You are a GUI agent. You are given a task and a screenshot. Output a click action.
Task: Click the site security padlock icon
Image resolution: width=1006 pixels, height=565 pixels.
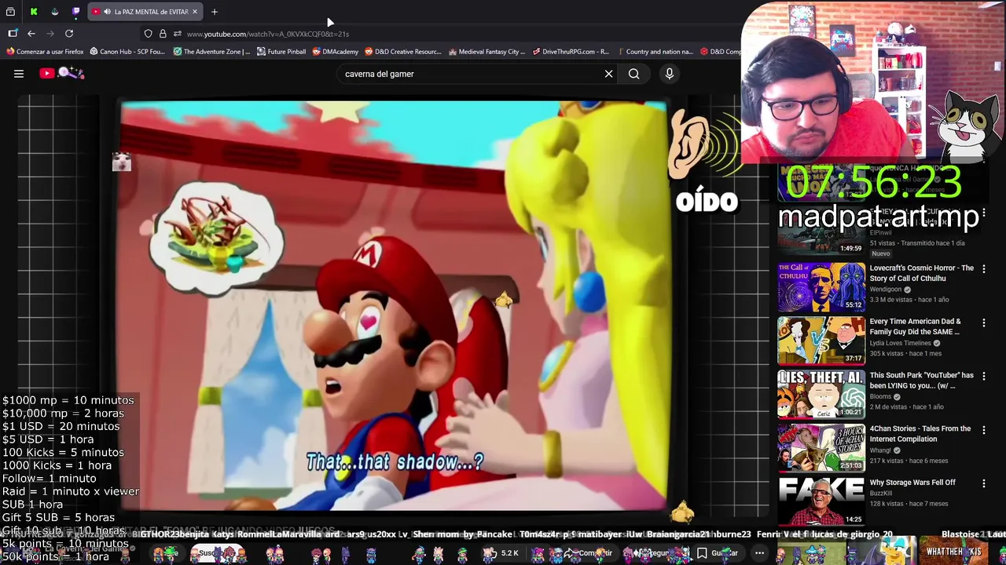point(163,34)
